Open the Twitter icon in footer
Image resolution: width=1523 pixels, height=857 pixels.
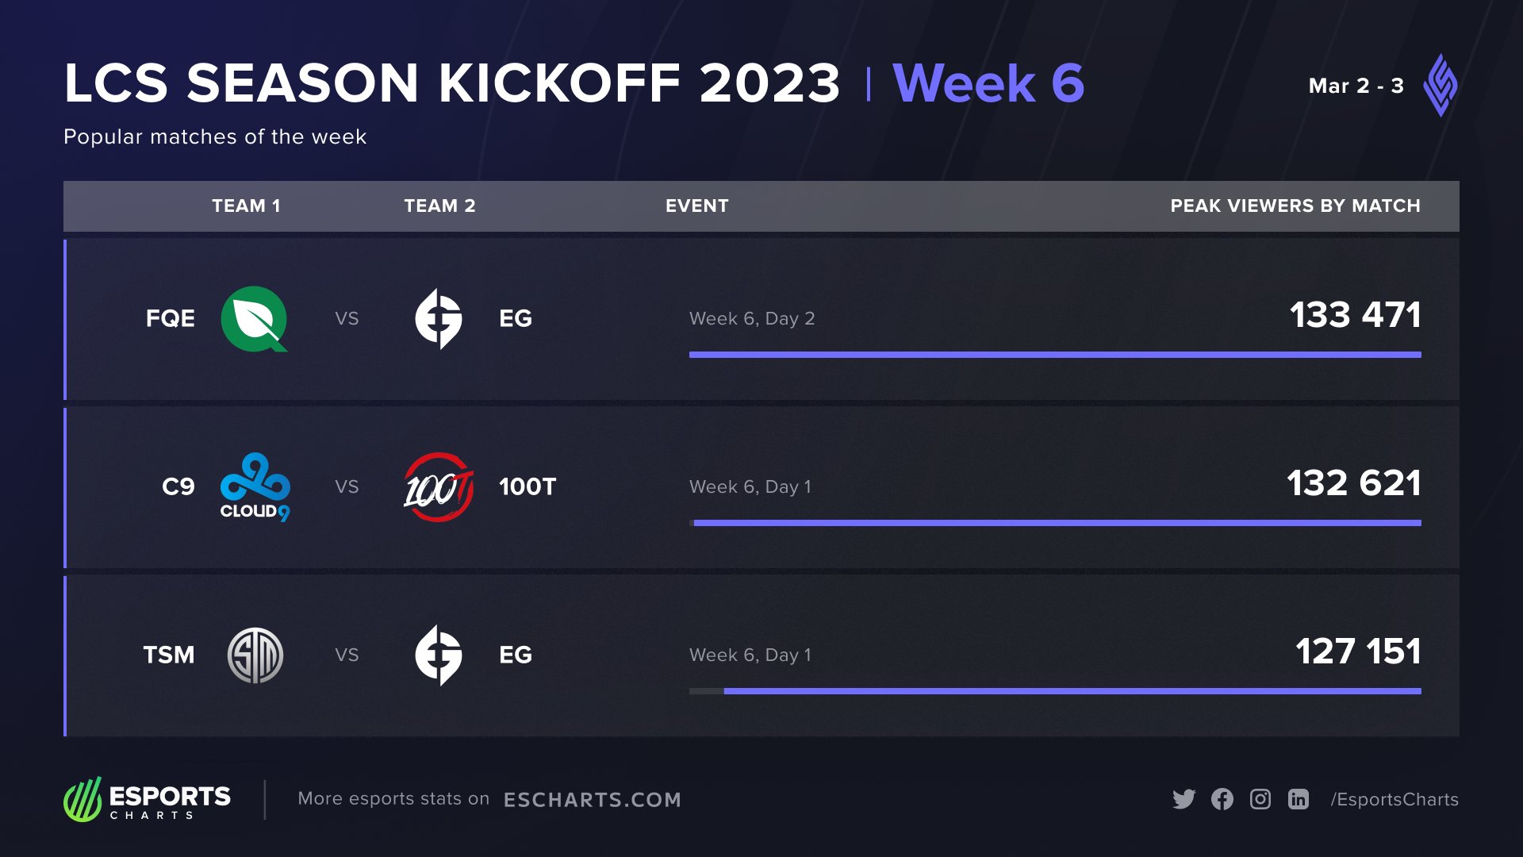[x=1183, y=799]
